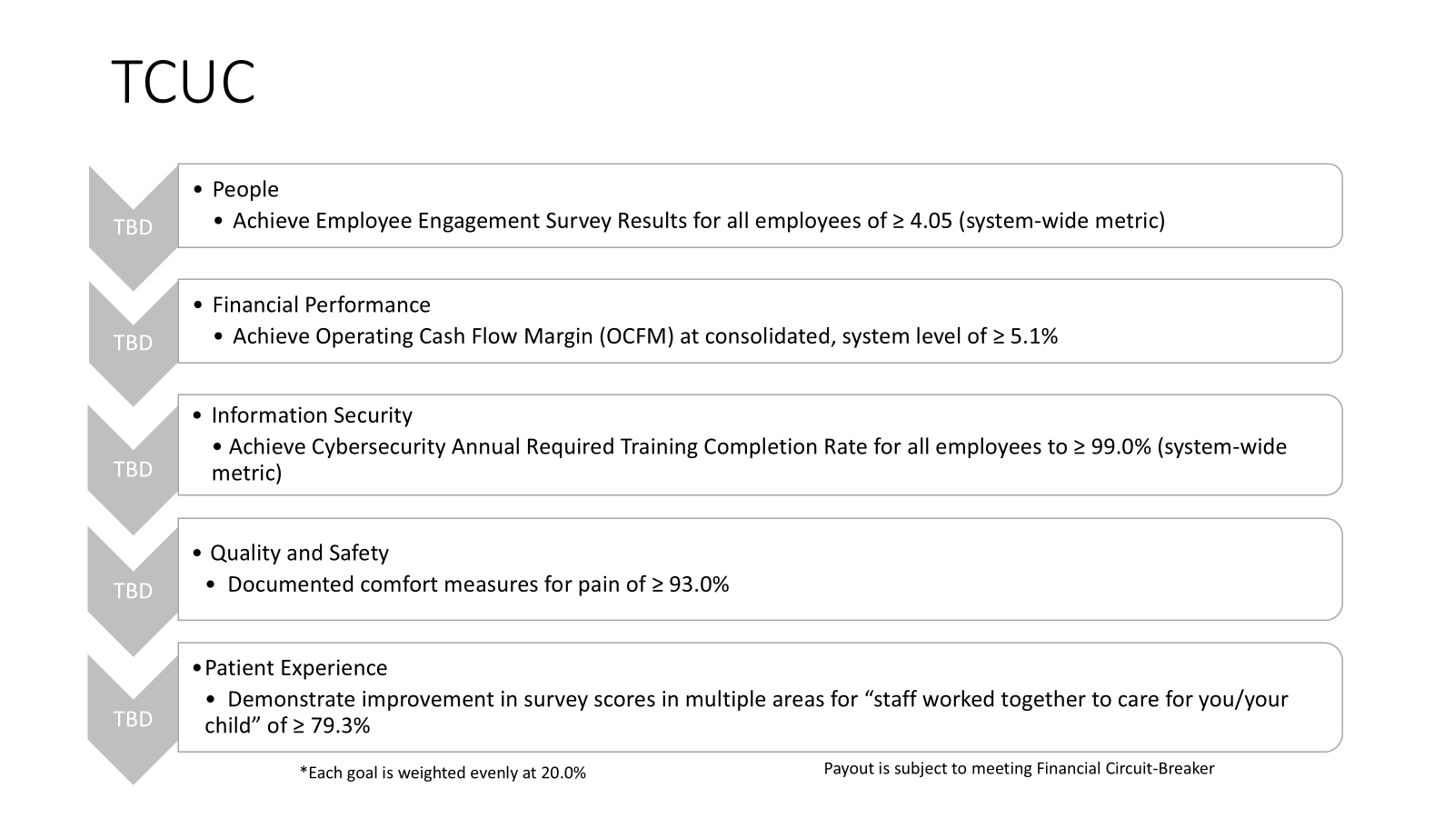The height and width of the screenshot is (818, 1454).
Task: Click the Cybersecurity Annual Required Training bullet
Action: [x=748, y=447]
